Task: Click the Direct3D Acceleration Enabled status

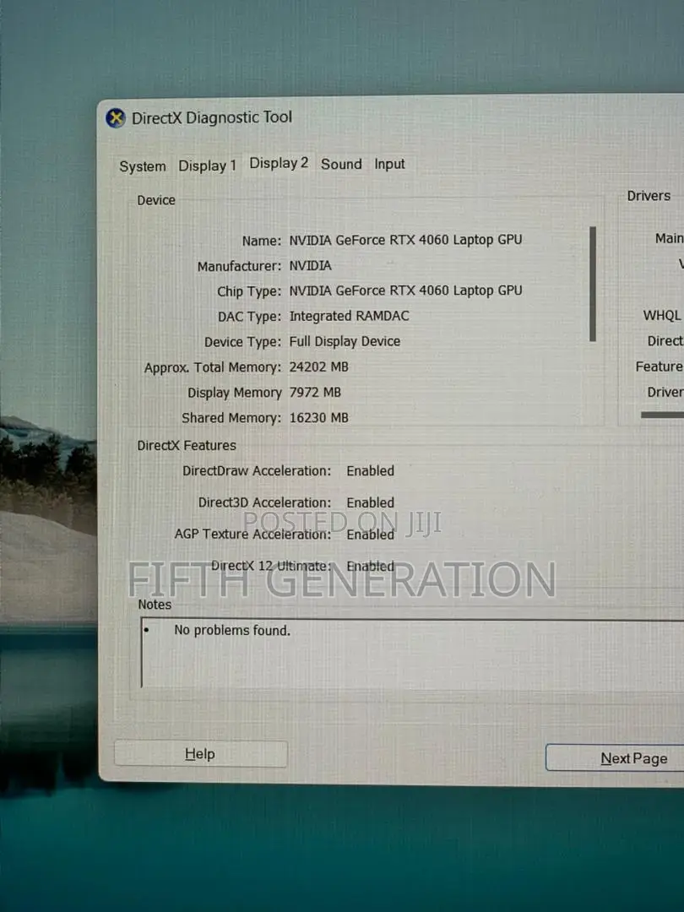Action: coord(370,502)
